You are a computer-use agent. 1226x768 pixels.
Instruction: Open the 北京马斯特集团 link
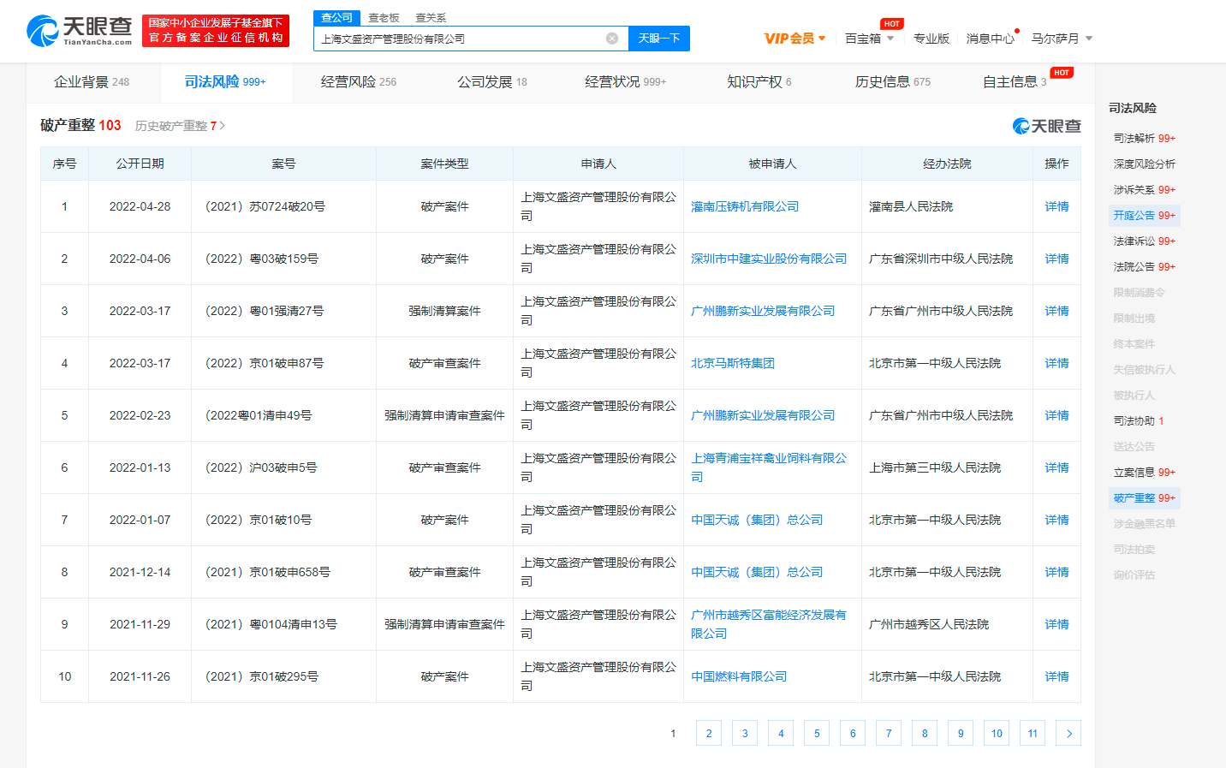733,363
